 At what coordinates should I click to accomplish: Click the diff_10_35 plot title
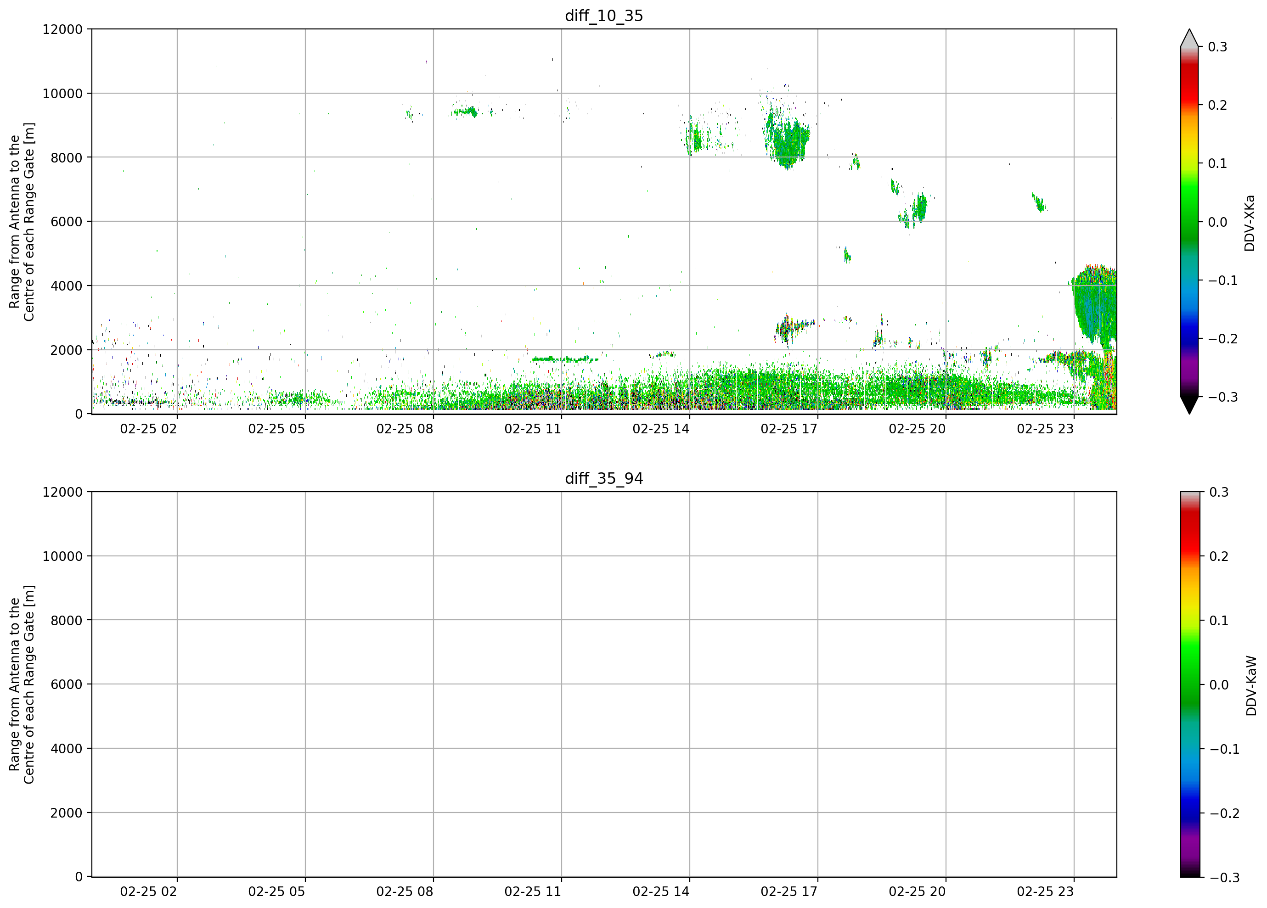(604, 16)
